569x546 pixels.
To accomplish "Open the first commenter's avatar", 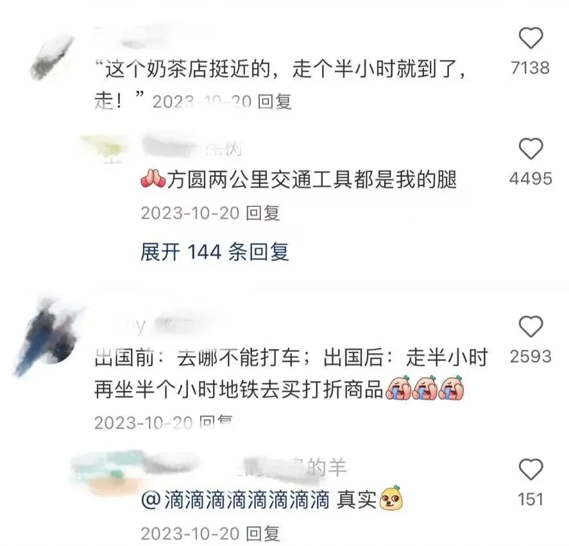I will pyautogui.click(x=51, y=57).
